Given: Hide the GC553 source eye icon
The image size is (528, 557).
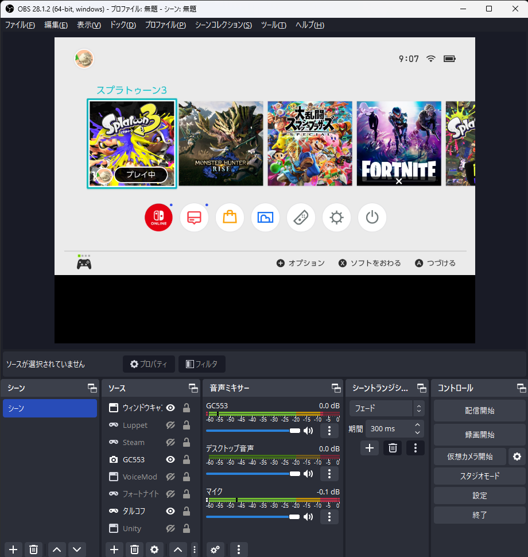Looking at the screenshot, I should [170, 459].
